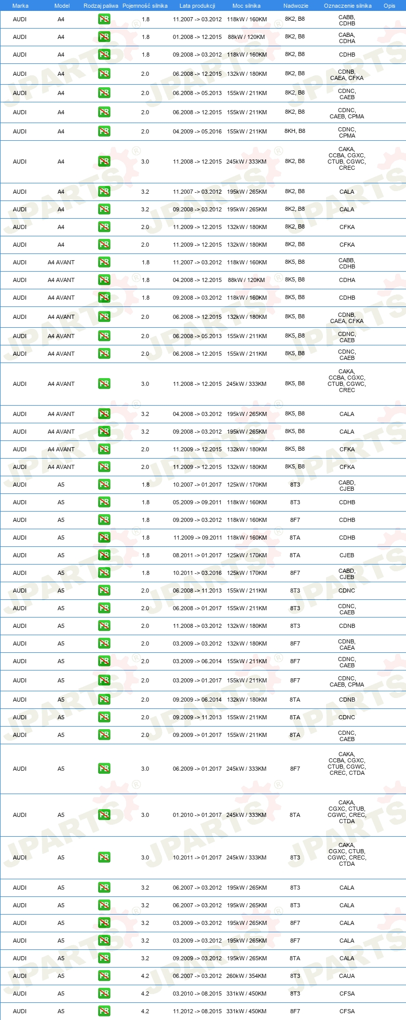
Task: Select the '09.2009 -> 06.2014' production years cell
Action: click(197, 700)
